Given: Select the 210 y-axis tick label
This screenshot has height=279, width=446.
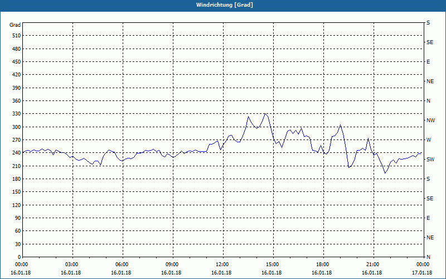Looking at the screenshot, I should tap(17, 166).
